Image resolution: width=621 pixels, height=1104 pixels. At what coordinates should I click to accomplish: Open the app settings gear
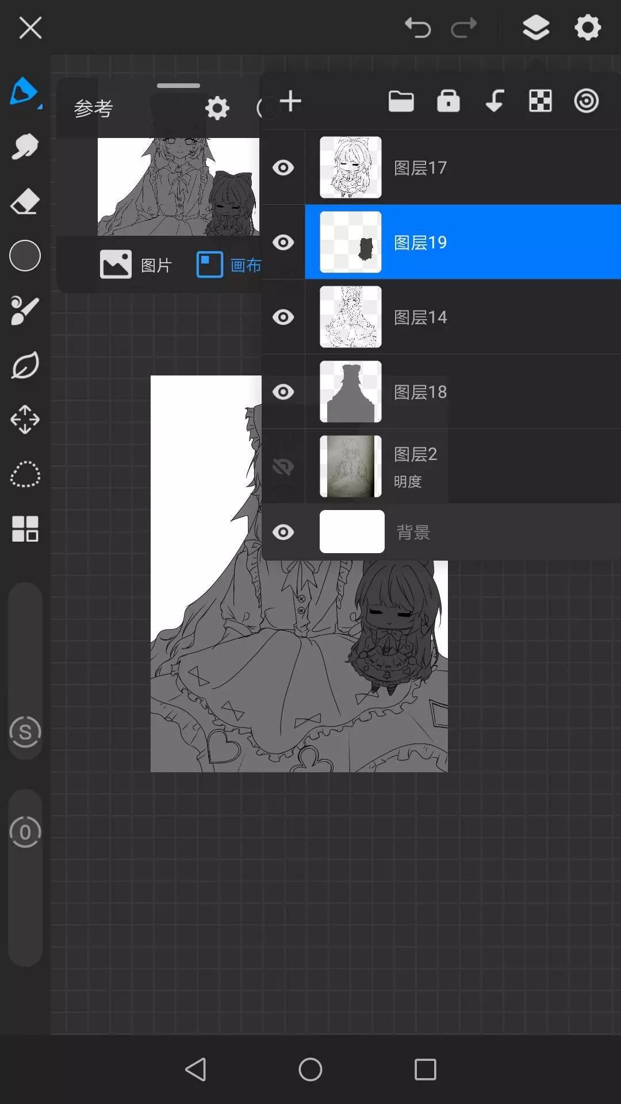(x=587, y=28)
